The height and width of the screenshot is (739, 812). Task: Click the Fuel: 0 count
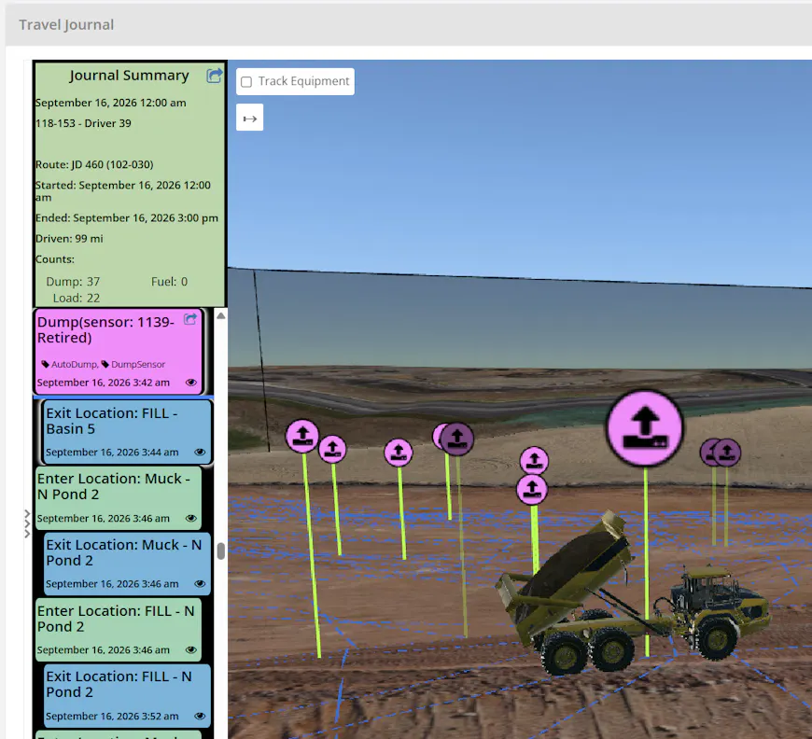(x=169, y=282)
